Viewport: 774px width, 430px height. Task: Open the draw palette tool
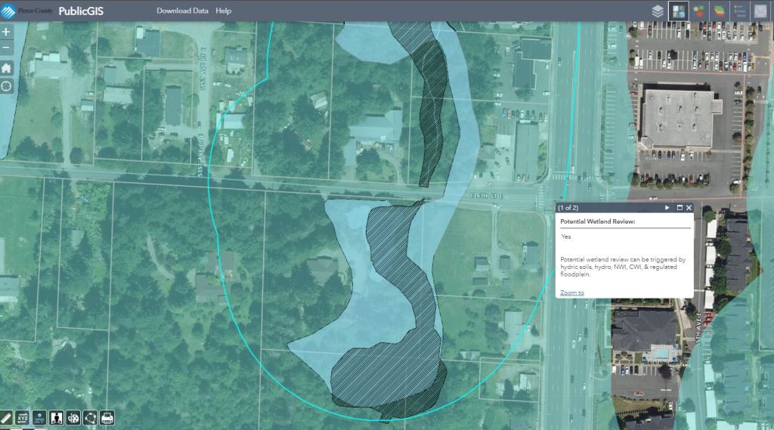tap(73, 417)
